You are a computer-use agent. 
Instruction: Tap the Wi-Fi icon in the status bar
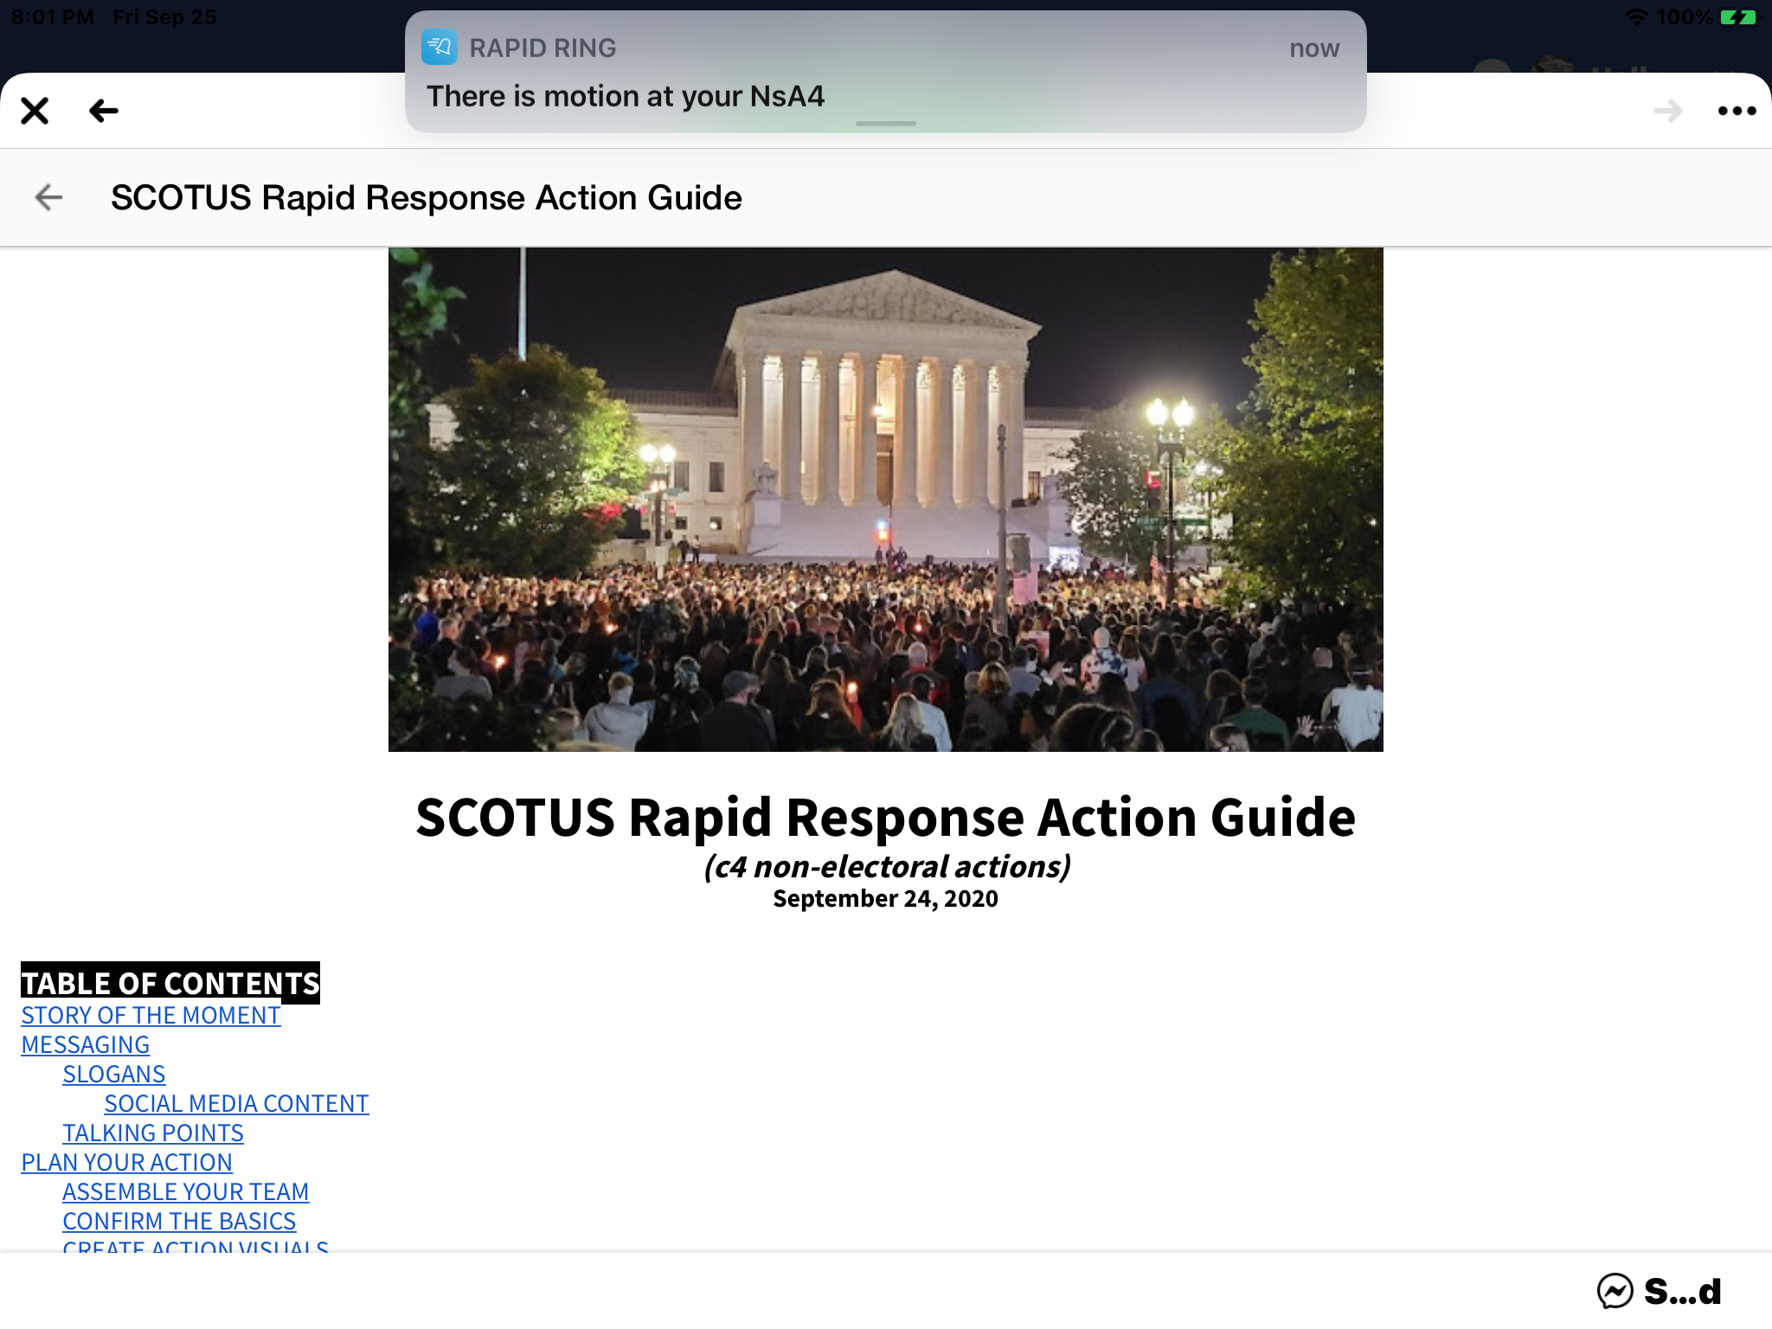pyautogui.click(x=1636, y=16)
